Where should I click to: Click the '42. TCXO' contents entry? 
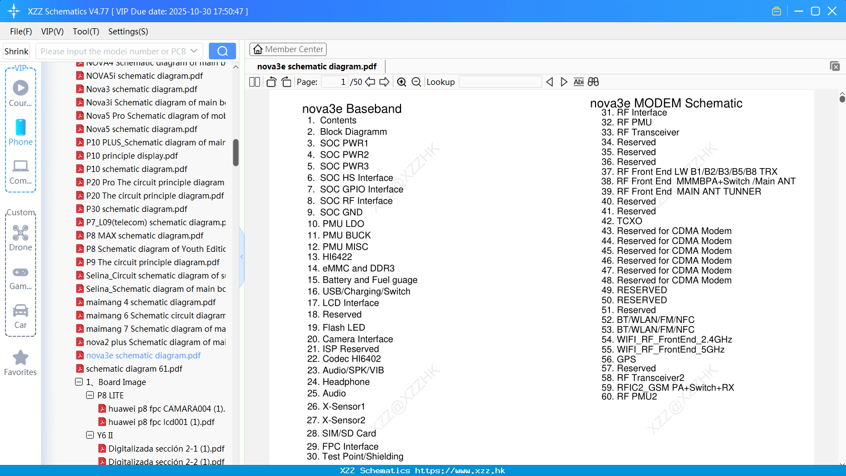click(622, 221)
